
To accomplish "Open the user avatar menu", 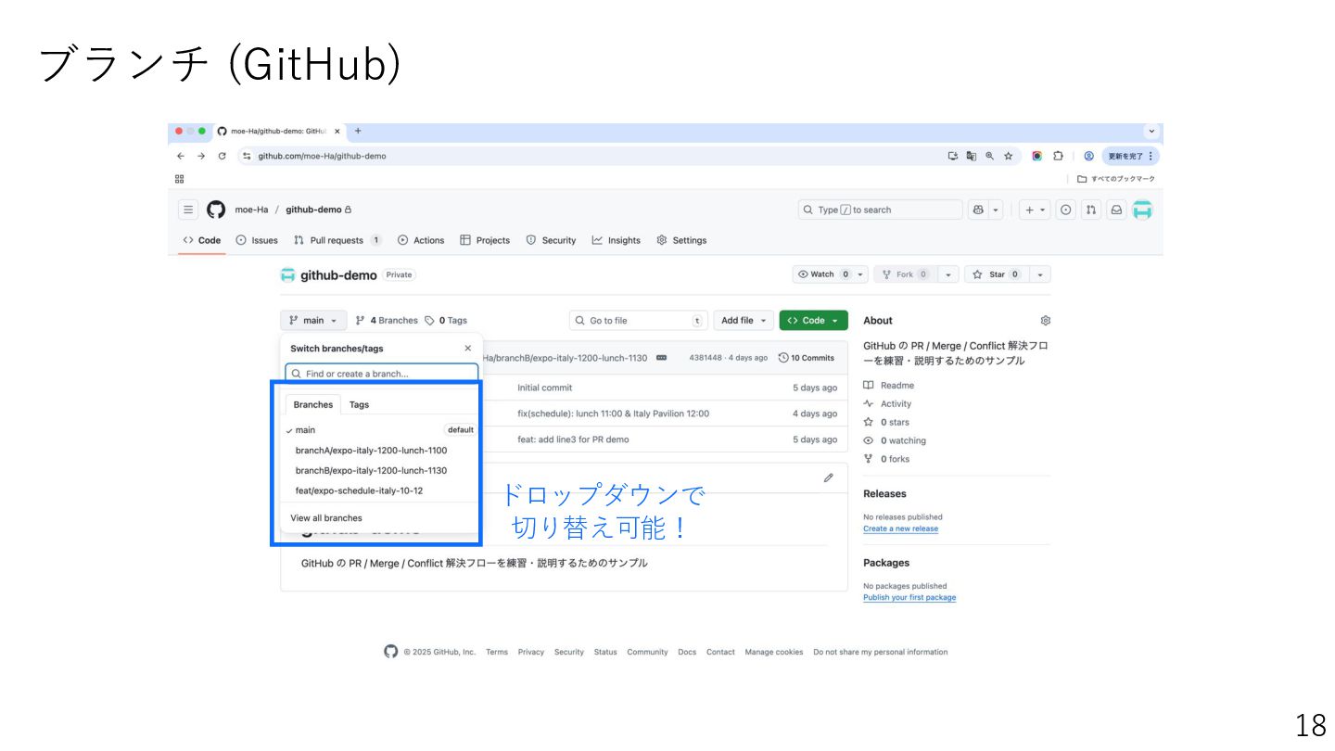I will click(1142, 210).
